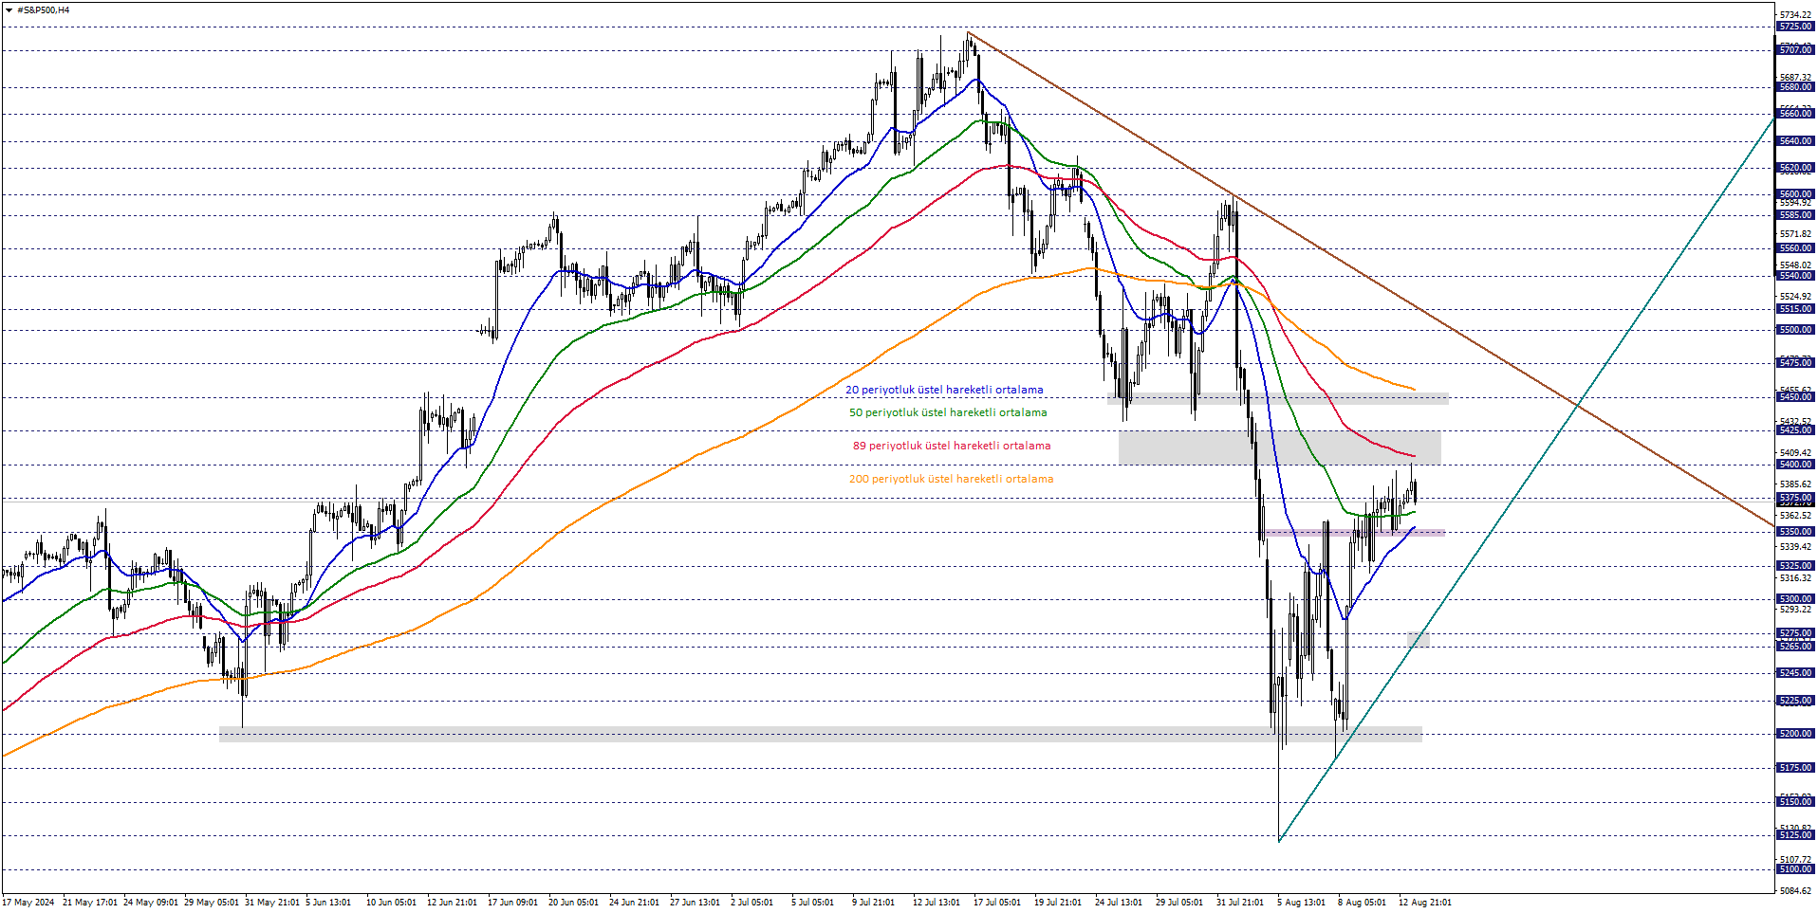Click the '17 Jul 05:01' date label

coord(997,903)
